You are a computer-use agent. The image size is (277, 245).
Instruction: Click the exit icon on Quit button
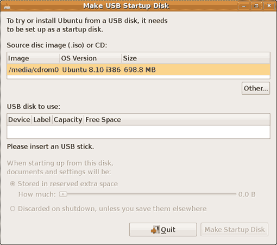point(155,230)
